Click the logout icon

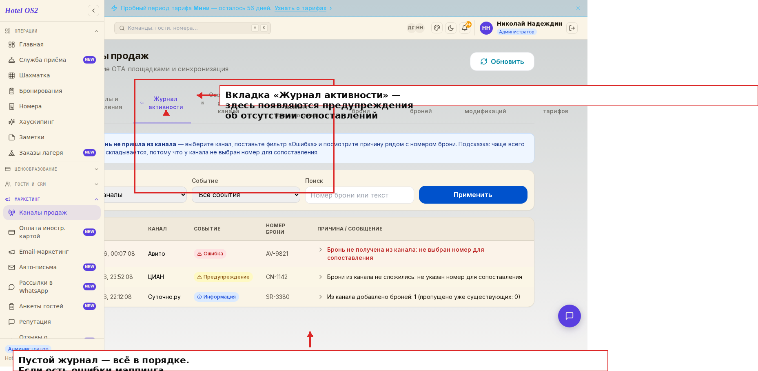click(572, 28)
